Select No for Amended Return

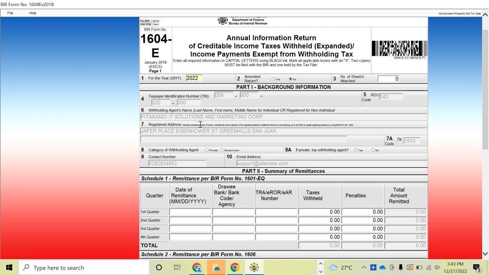290,79
